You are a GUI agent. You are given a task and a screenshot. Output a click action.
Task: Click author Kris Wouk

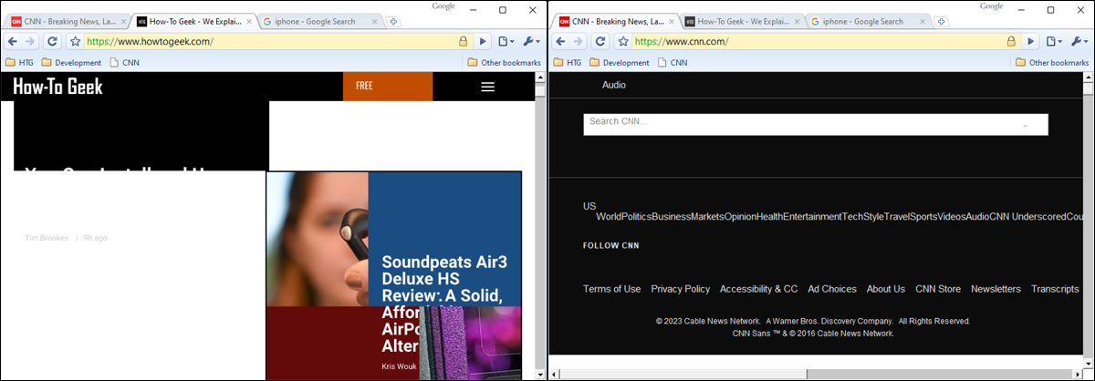point(398,366)
